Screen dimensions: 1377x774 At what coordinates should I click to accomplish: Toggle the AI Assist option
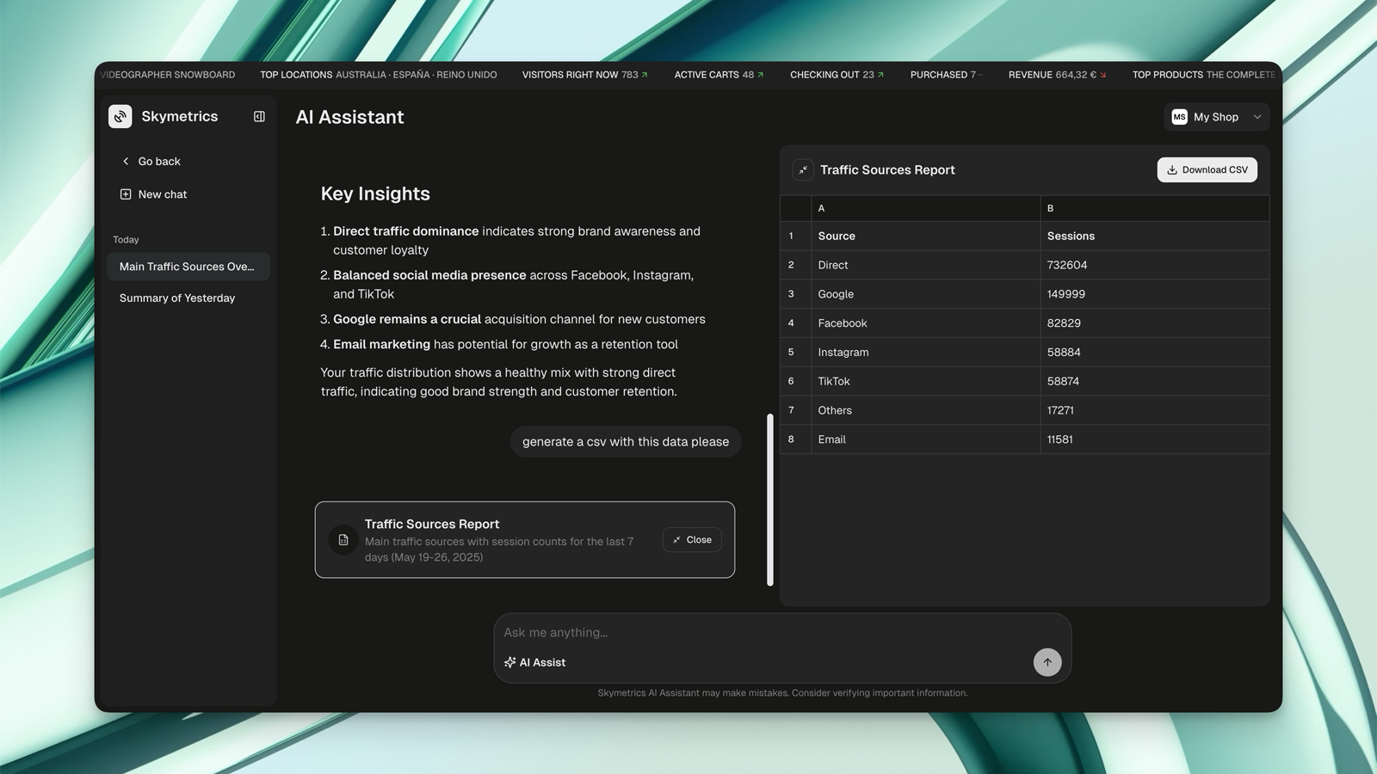coord(535,662)
